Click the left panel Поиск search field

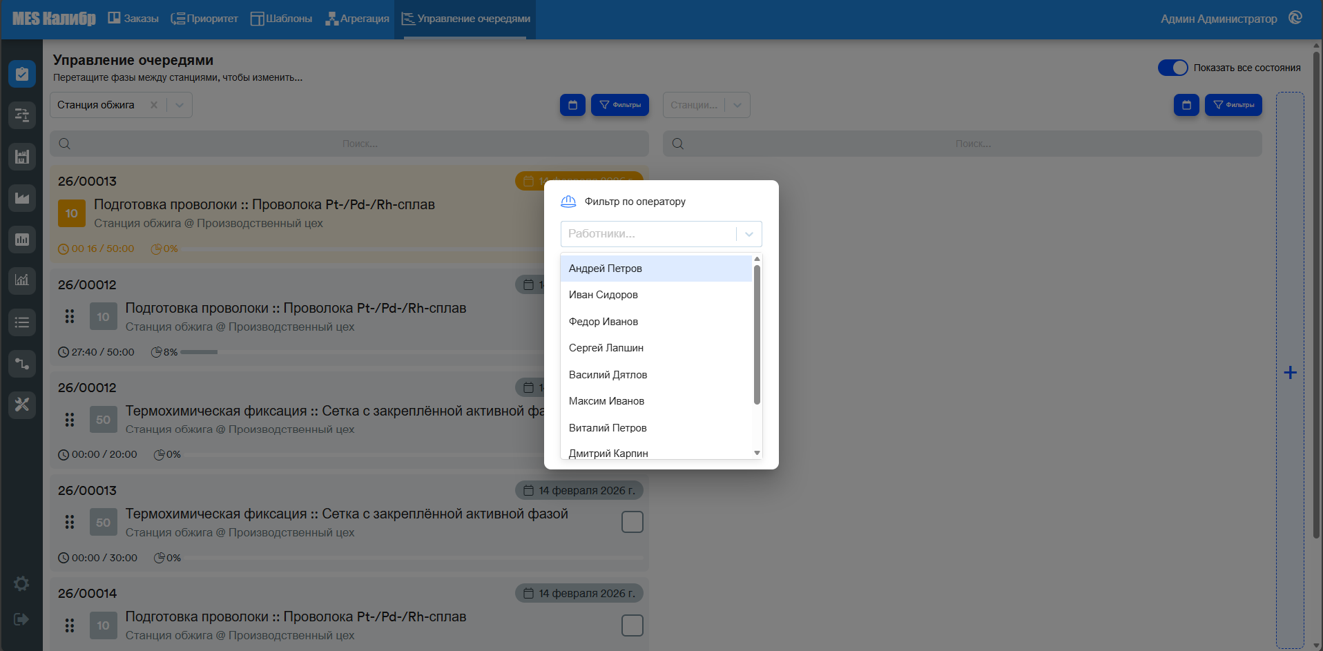tap(349, 144)
